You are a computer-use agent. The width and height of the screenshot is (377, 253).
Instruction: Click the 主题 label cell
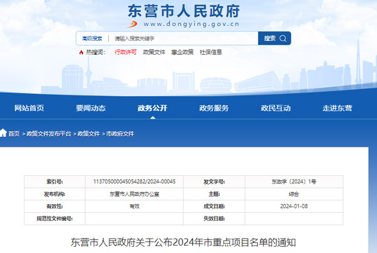coord(214,194)
